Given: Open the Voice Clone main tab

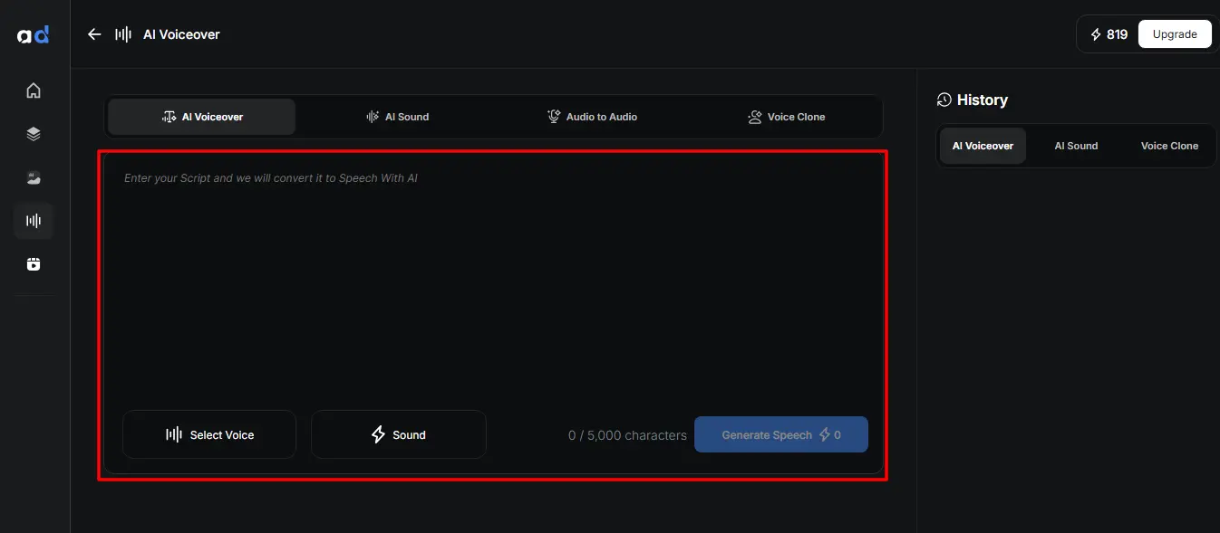Looking at the screenshot, I should (x=786, y=117).
